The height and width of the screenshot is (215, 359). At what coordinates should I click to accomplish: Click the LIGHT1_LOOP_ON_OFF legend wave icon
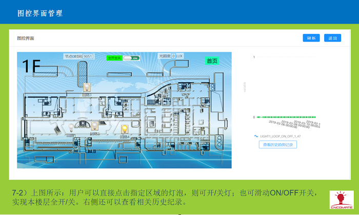click(256, 136)
